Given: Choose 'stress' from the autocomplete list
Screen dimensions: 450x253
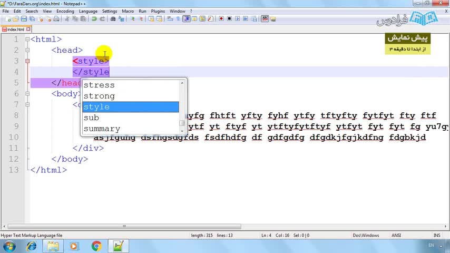Looking at the screenshot, I should pyautogui.click(x=131, y=85).
